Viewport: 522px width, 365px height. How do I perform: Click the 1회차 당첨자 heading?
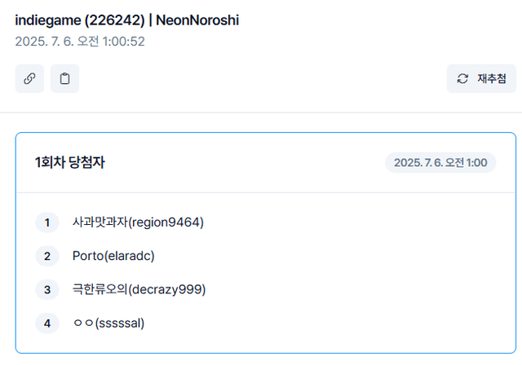(70, 163)
